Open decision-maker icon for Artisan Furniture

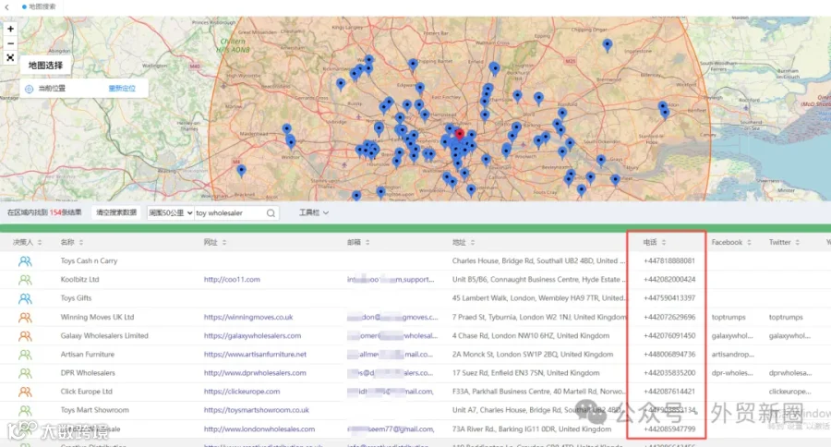coord(25,355)
